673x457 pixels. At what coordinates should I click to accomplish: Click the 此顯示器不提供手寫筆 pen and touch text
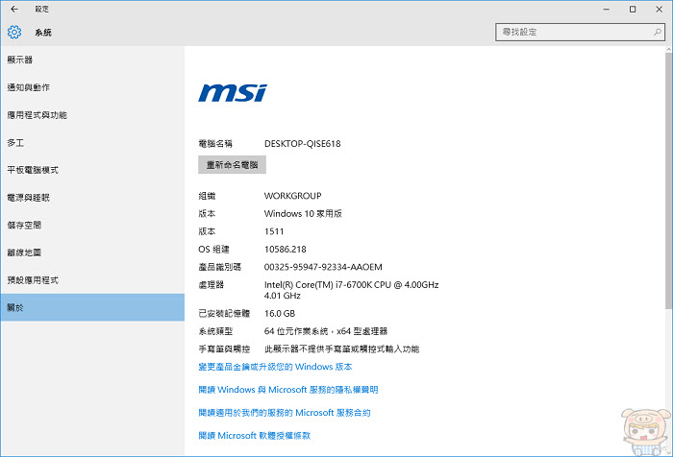[x=341, y=349]
